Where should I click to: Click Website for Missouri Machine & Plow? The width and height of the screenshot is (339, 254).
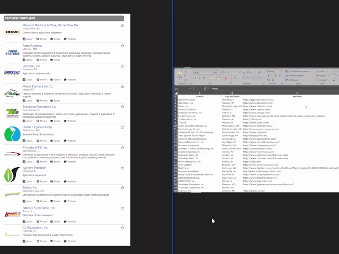(70, 39)
